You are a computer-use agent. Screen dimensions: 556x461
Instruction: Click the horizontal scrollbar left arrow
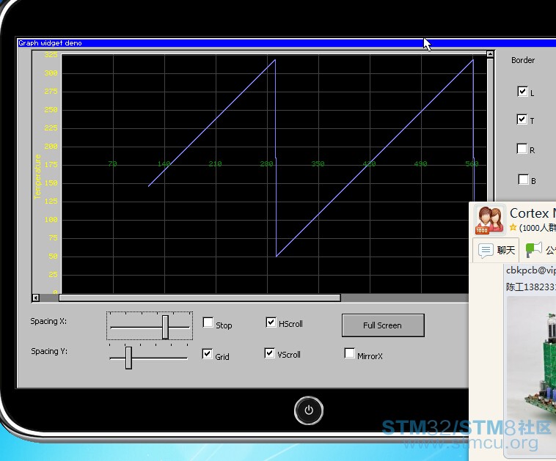pos(36,298)
